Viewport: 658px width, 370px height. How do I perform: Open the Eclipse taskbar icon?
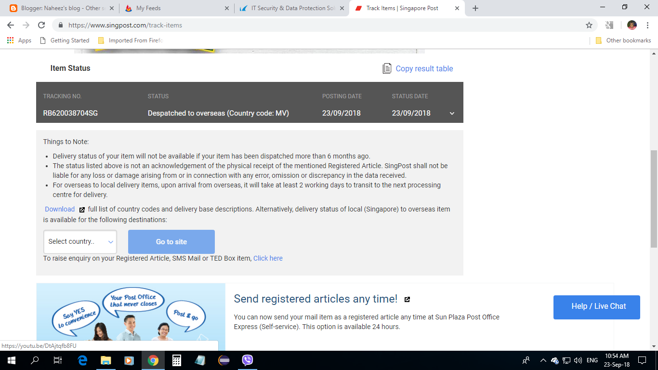224,360
